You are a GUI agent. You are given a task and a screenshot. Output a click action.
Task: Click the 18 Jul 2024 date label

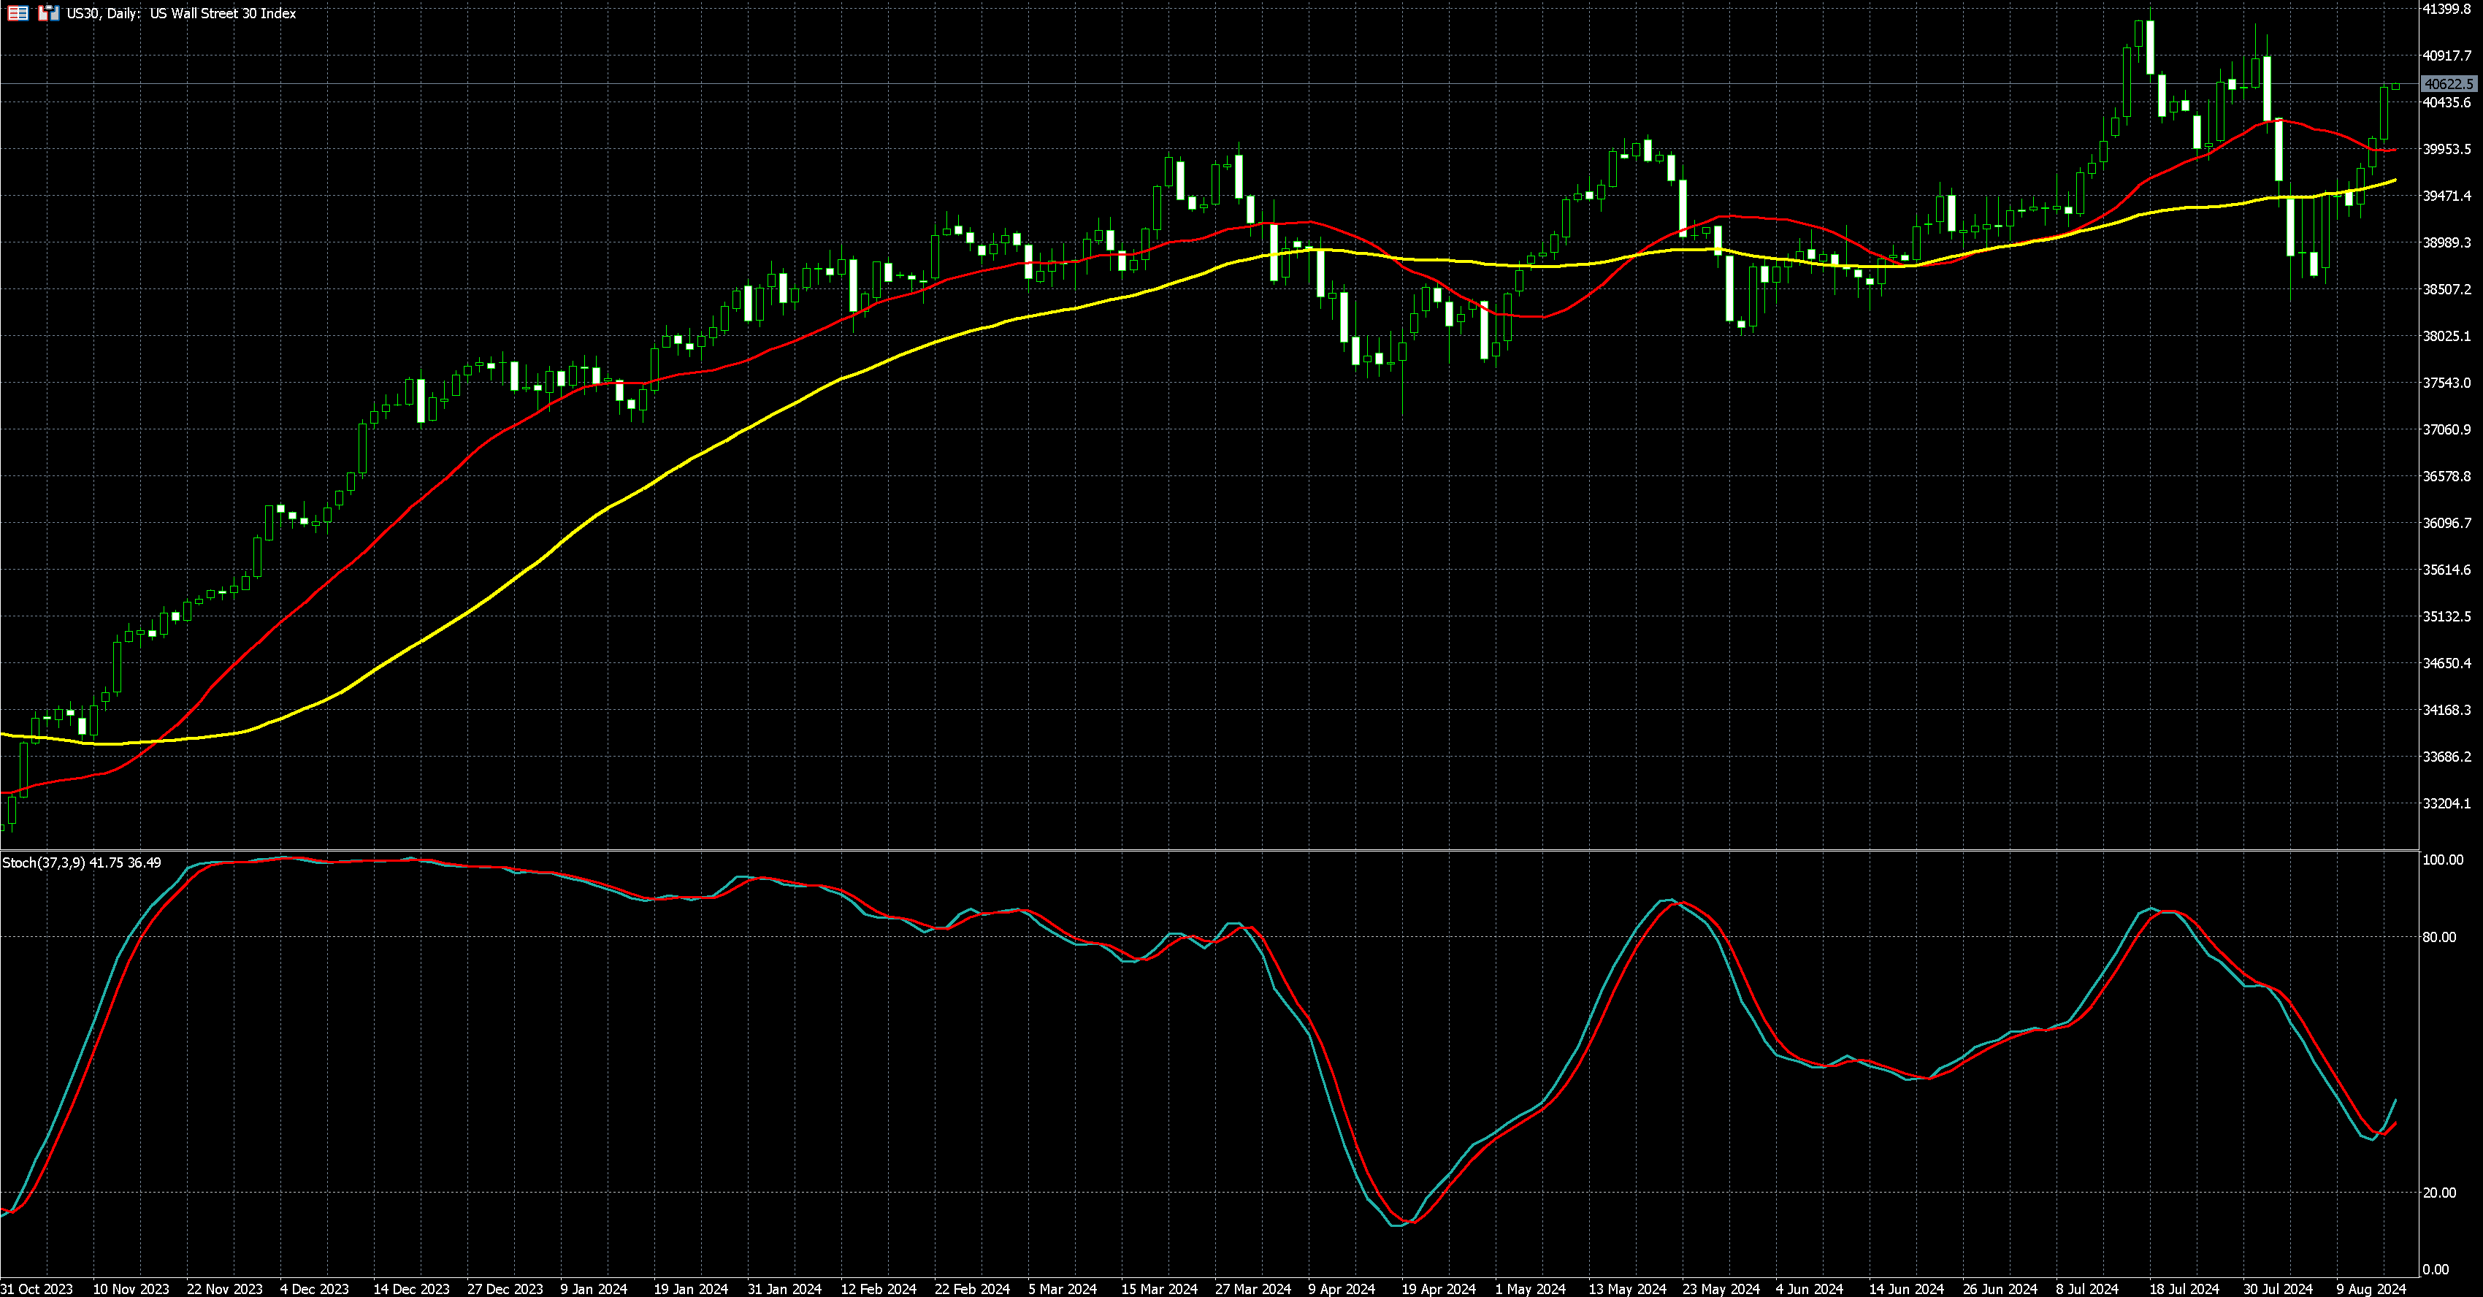coord(2184,1288)
